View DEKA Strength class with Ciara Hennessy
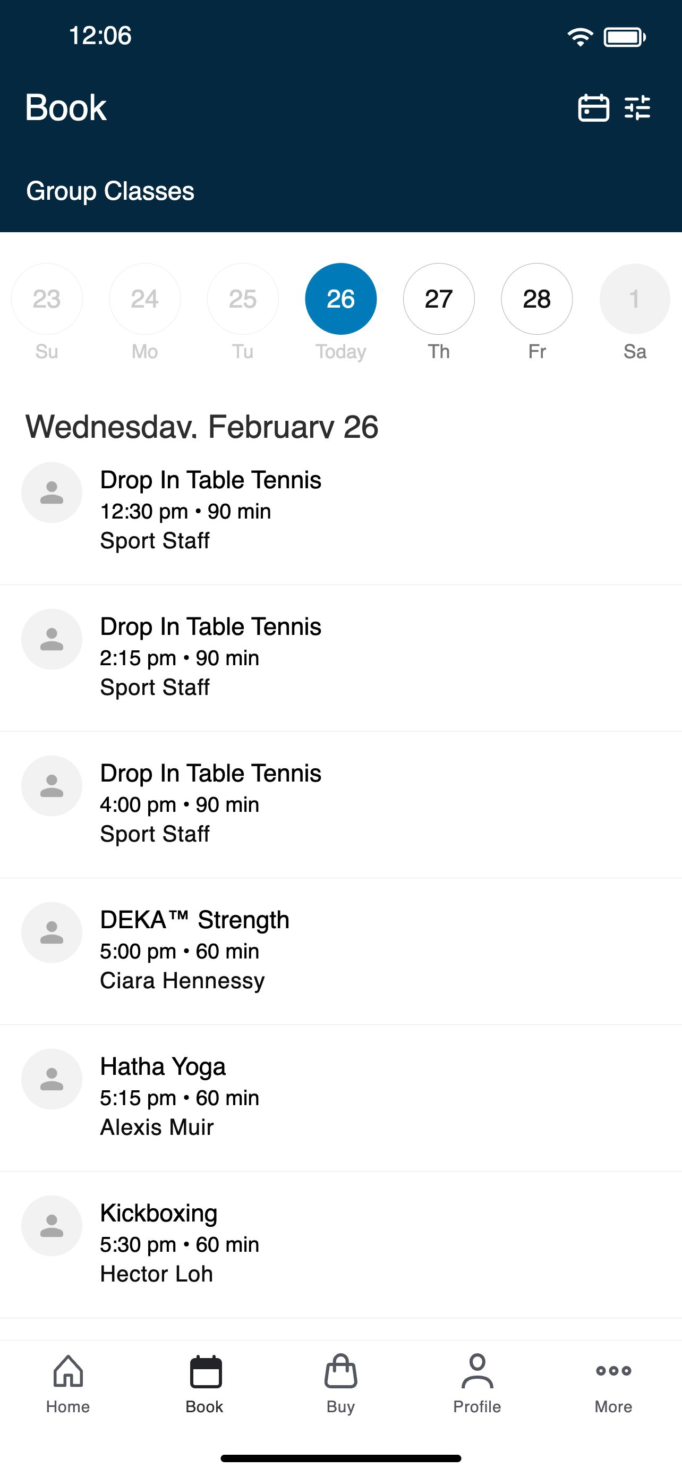Viewport: 682px width, 1476px height. click(340, 952)
